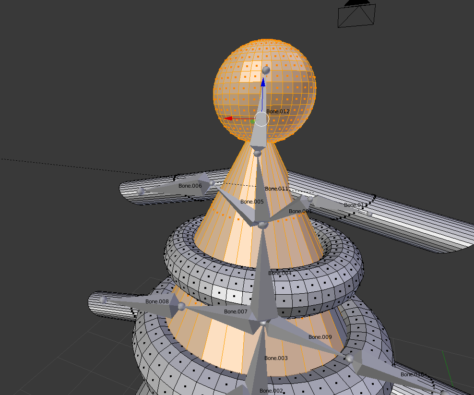Click the bone joint sphere above the top sphere
The width and height of the screenshot is (474, 395).
pyautogui.click(x=267, y=70)
